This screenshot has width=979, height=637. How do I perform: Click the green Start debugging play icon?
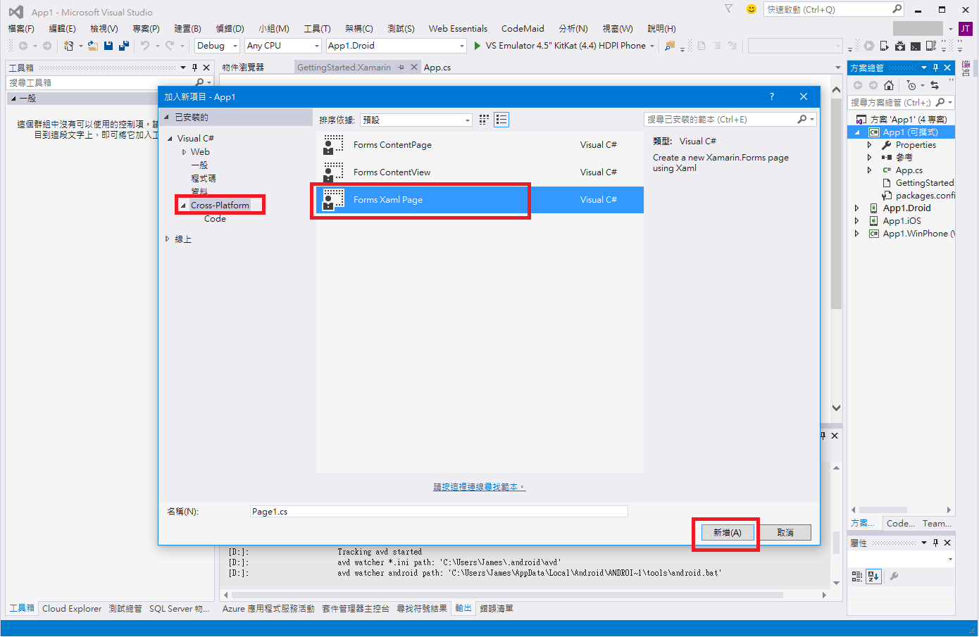(477, 46)
